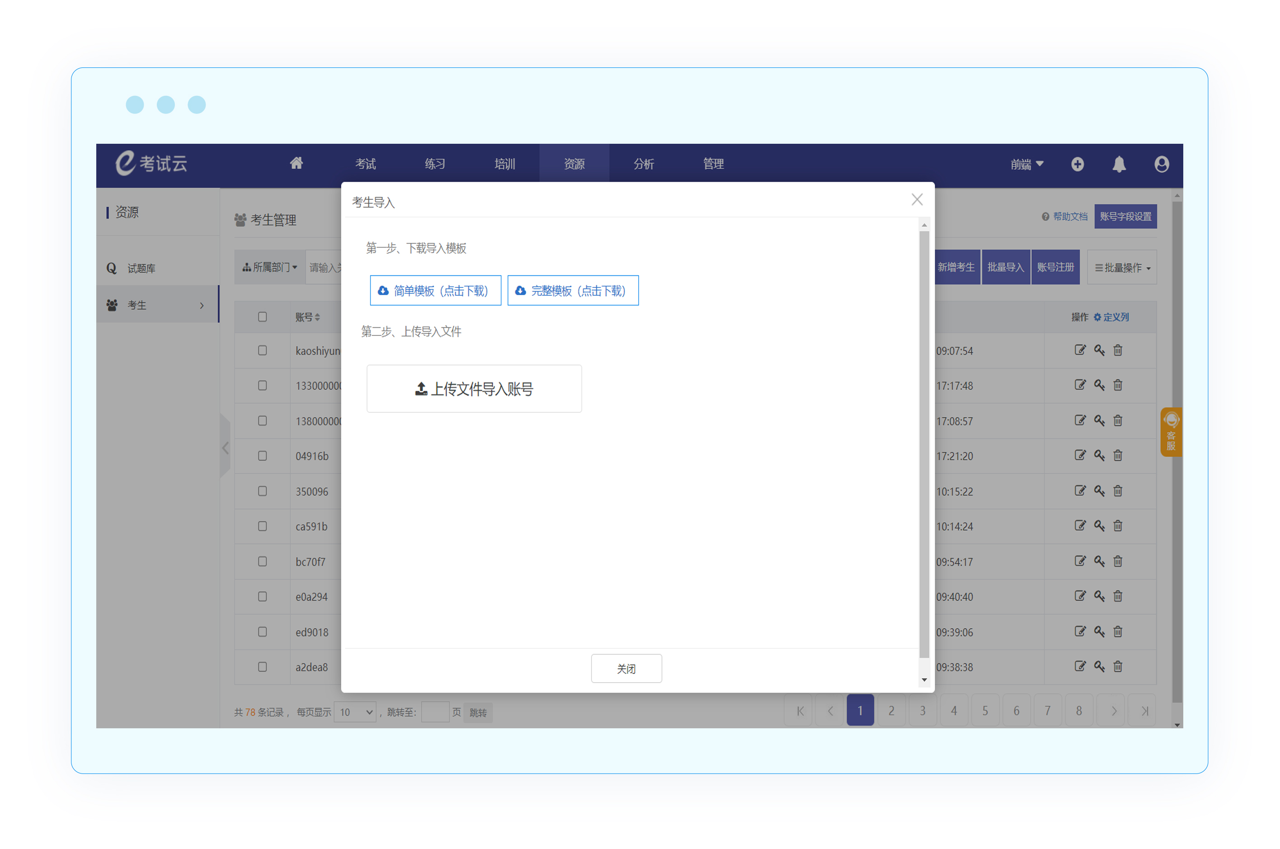This screenshot has width=1280, height=849.
Task: Click the plus circle icon in header
Action: (x=1077, y=164)
